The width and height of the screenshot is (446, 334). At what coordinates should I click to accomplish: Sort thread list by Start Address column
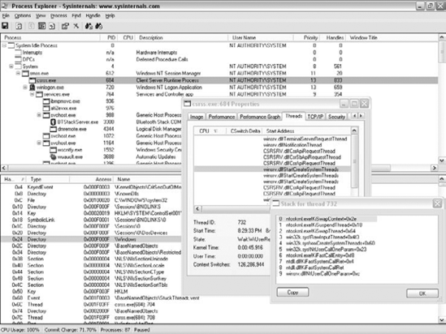point(306,131)
